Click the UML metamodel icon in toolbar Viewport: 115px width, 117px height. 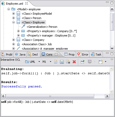(x=27, y=62)
